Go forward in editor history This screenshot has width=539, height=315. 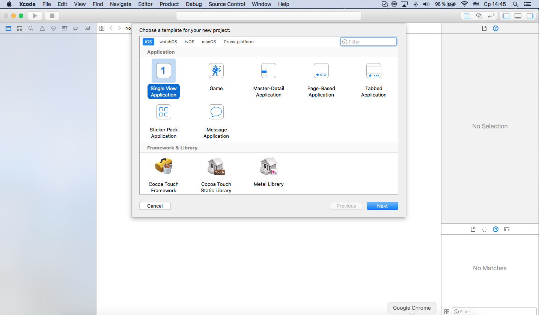click(x=119, y=28)
